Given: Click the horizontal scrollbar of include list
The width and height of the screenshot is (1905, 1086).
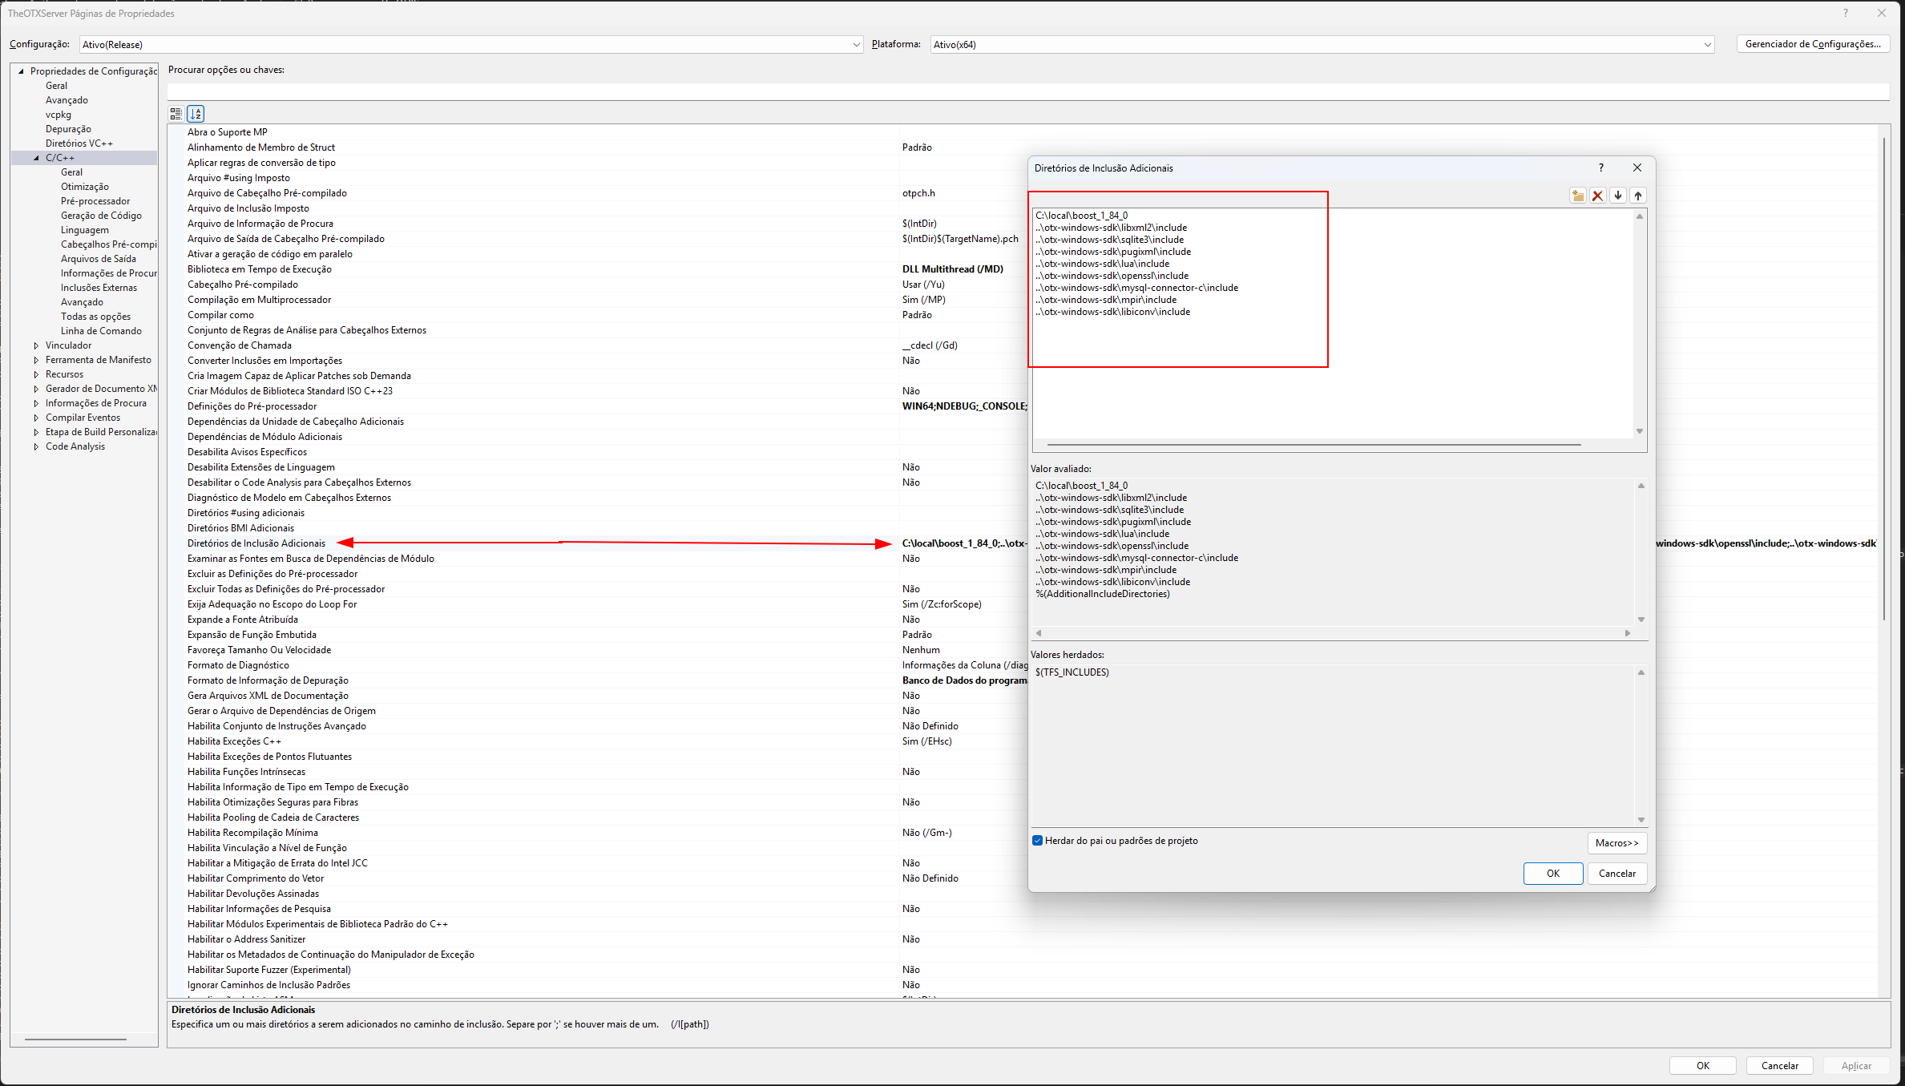Looking at the screenshot, I should 1313,444.
